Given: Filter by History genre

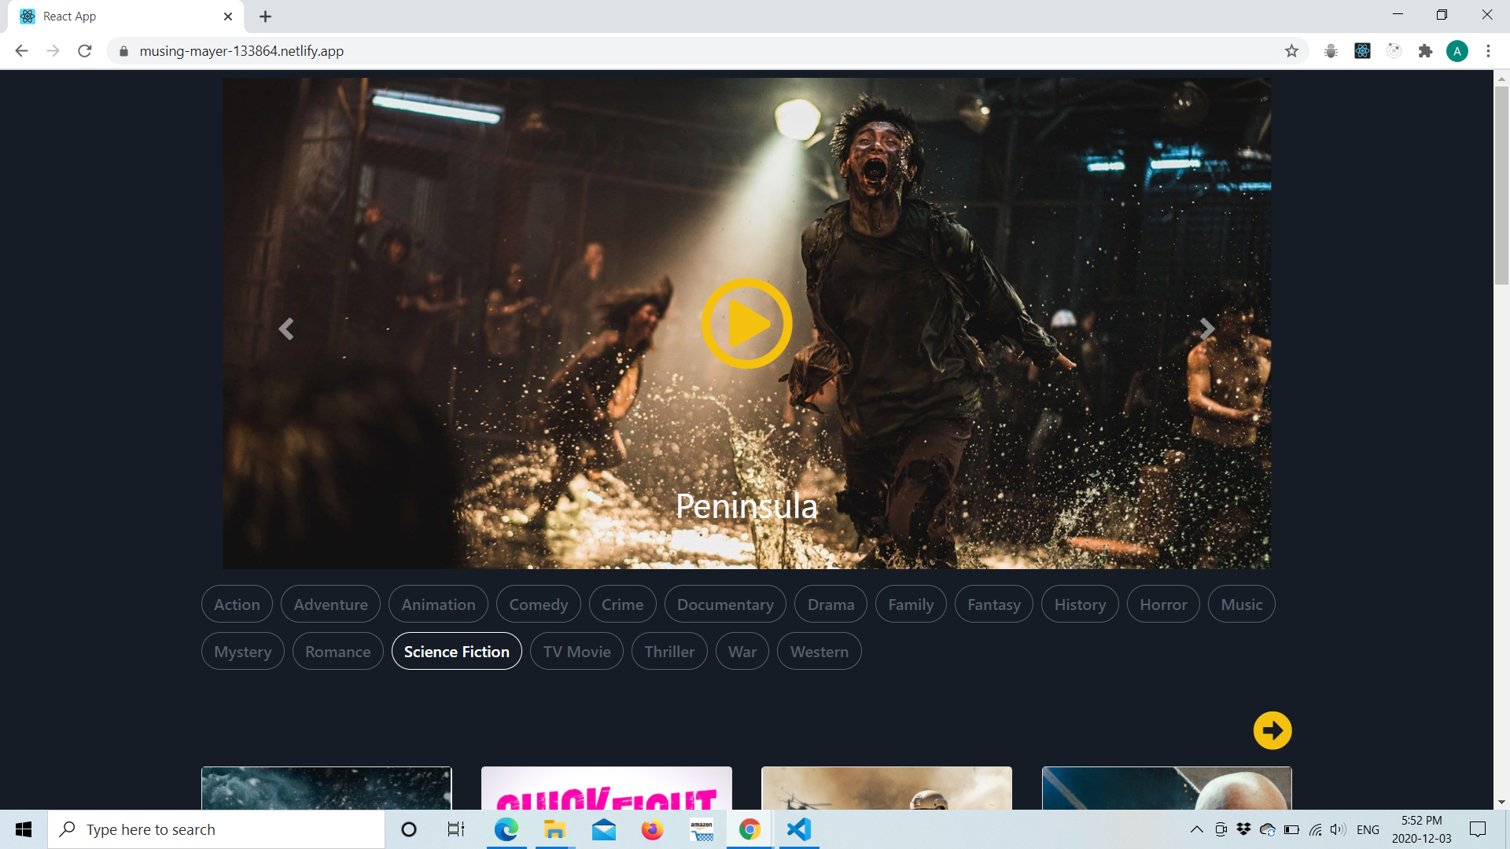Looking at the screenshot, I should point(1080,605).
